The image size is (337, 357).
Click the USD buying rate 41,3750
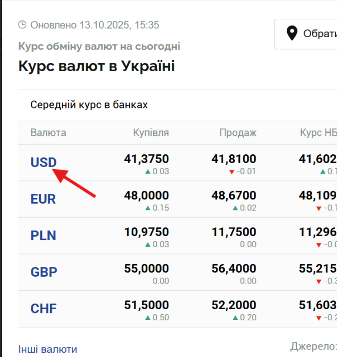(146, 159)
